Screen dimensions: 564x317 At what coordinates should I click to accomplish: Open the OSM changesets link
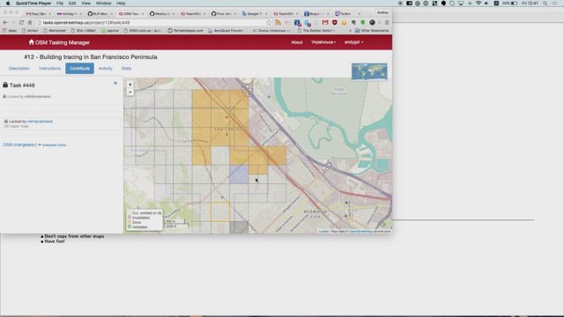pos(19,144)
